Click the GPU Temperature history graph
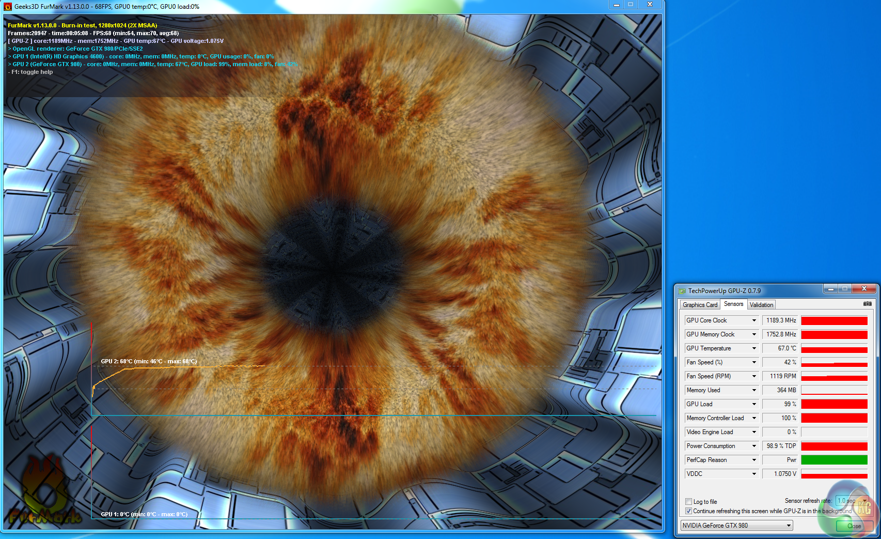Viewport: 881px width, 539px height. [x=834, y=348]
